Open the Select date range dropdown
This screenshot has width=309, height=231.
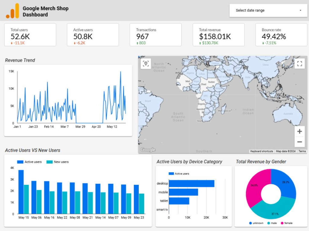[268, 11]
